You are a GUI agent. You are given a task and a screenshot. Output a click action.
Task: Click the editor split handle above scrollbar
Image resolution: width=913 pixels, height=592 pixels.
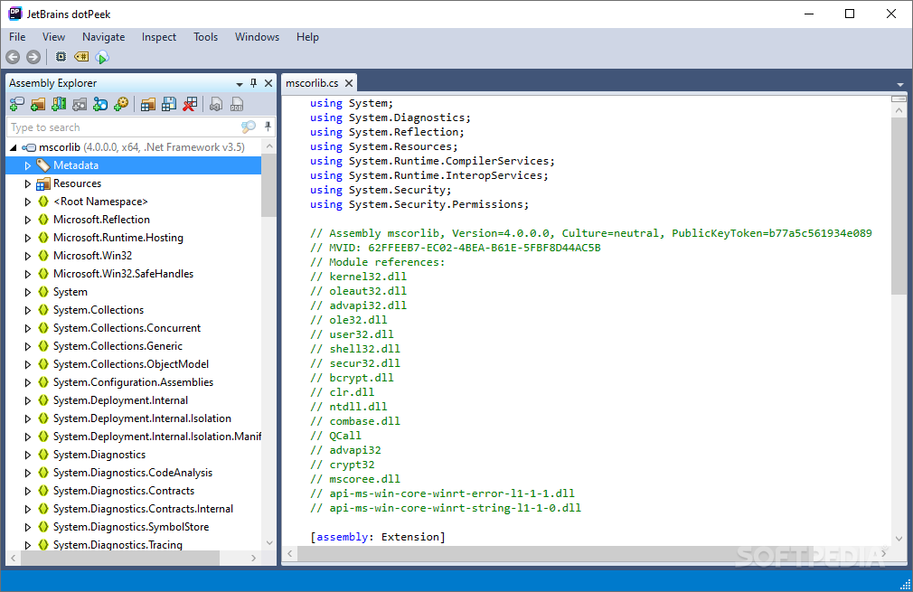(899, 99)
